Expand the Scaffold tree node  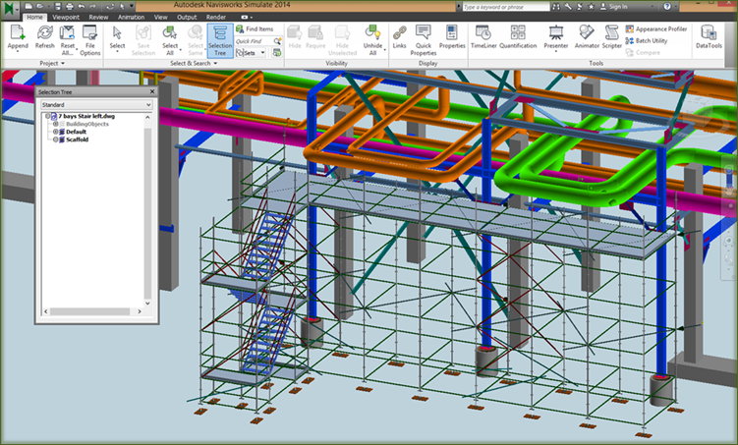(x=55, y=139)
